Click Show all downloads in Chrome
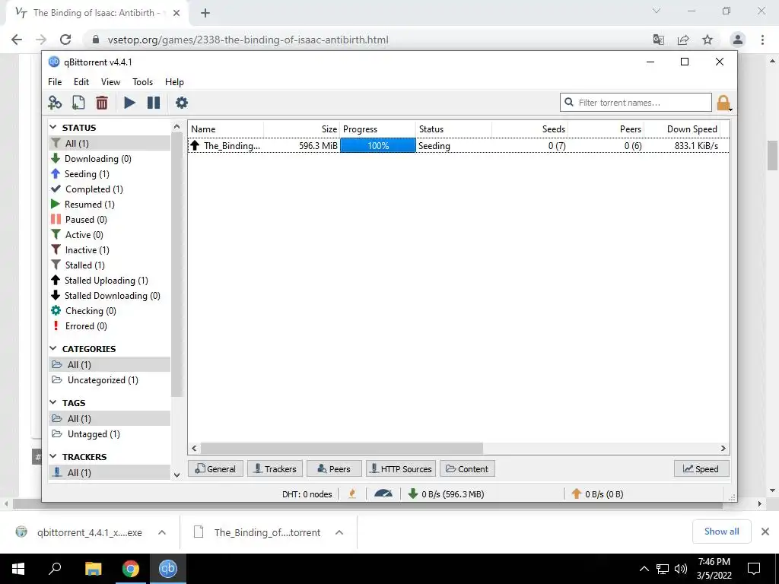This screenshot has height=584, width=779. point(721,532)
